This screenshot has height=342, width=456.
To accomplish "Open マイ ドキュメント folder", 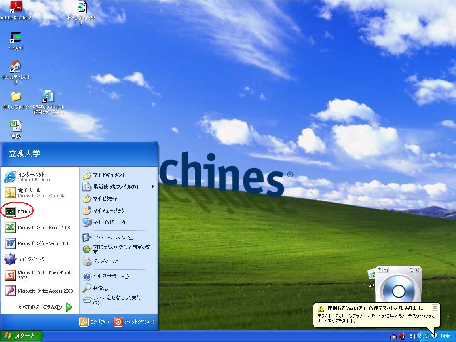I will (118, 175).
